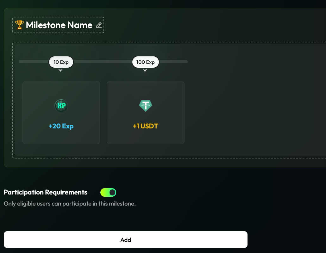This screenshot has width=326, height=253.
Task: Click the small arrow under the 100 Exp marker
Action: click(145, 71)
